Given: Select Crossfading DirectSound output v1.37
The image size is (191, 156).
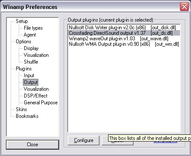Looking at the screenshot, I should click(124, 33).
